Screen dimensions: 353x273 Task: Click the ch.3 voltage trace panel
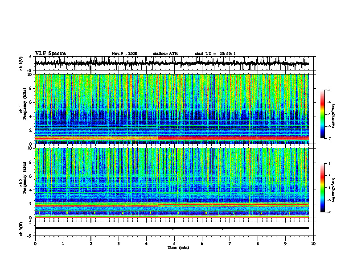point(174,229)
